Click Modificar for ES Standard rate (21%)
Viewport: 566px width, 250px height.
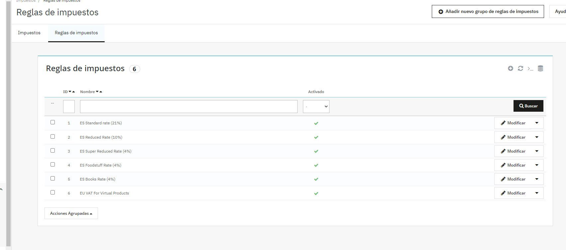513,123
